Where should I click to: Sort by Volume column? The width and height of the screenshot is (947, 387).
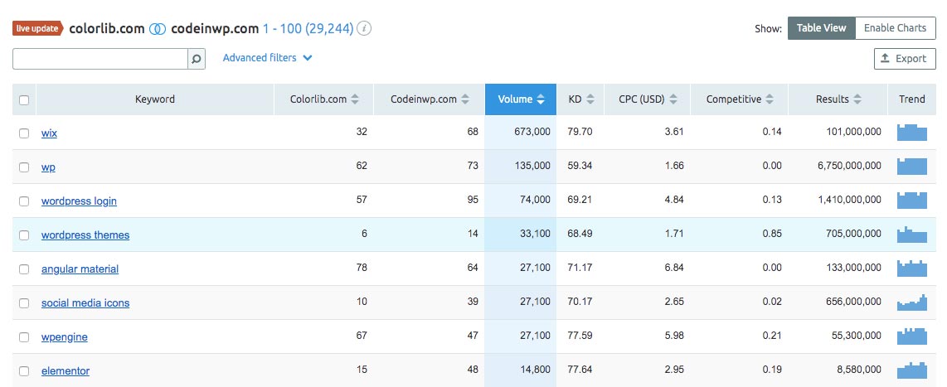click(521, 99)
